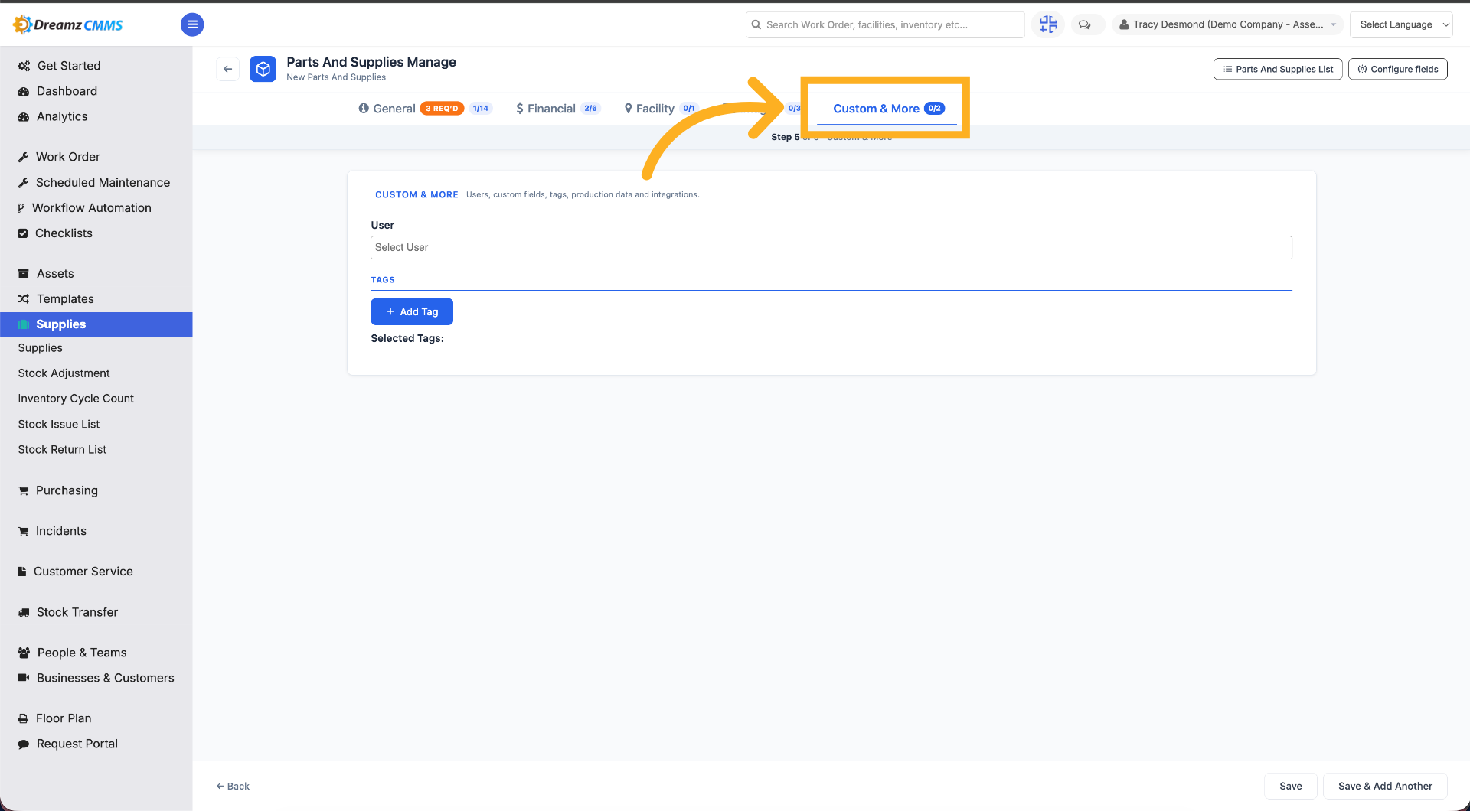Open Purchasing in the sidebar

click(x=67, y=490)
